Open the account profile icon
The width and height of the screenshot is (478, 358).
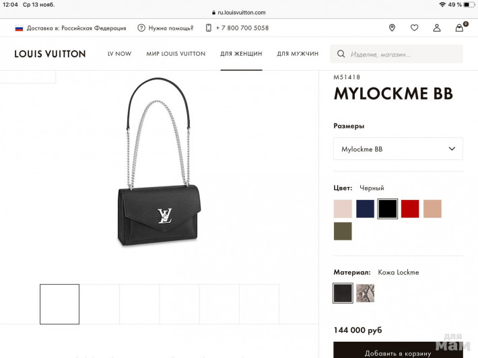click(437, 28)
